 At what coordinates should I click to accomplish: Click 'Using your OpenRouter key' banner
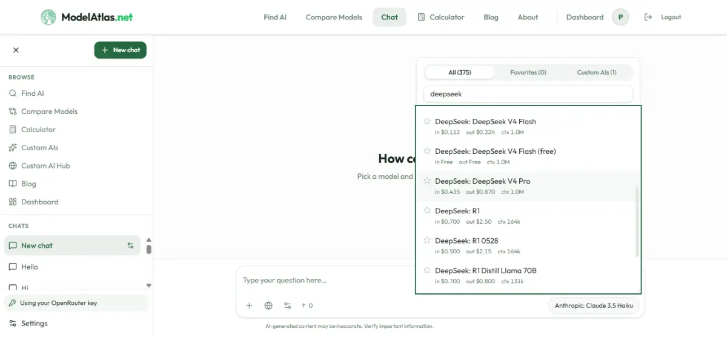(76, 303)
